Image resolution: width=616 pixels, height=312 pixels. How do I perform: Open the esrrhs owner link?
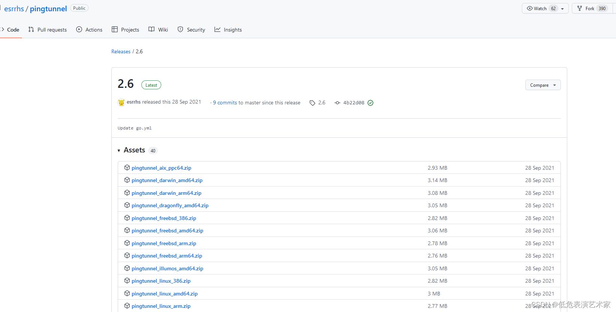click(x=14, y=9)
